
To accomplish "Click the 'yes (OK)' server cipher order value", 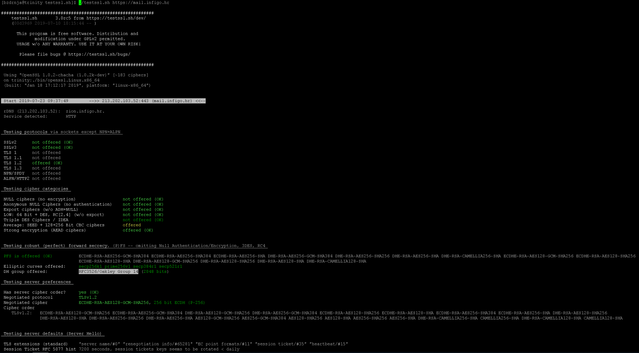I will [88, 292].
